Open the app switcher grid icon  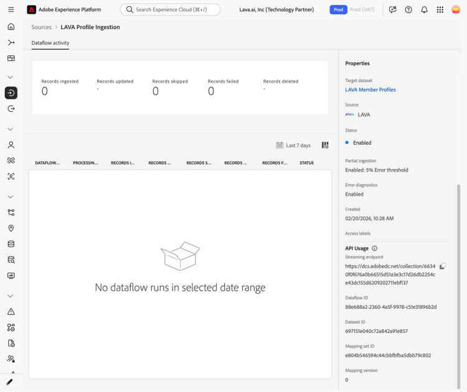(440, 9)
